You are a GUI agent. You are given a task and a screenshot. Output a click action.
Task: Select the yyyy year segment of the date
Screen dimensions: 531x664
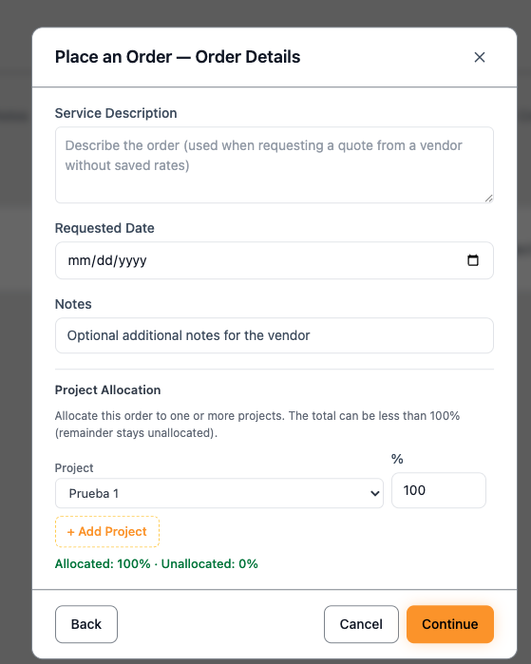(x=133, y=260)
